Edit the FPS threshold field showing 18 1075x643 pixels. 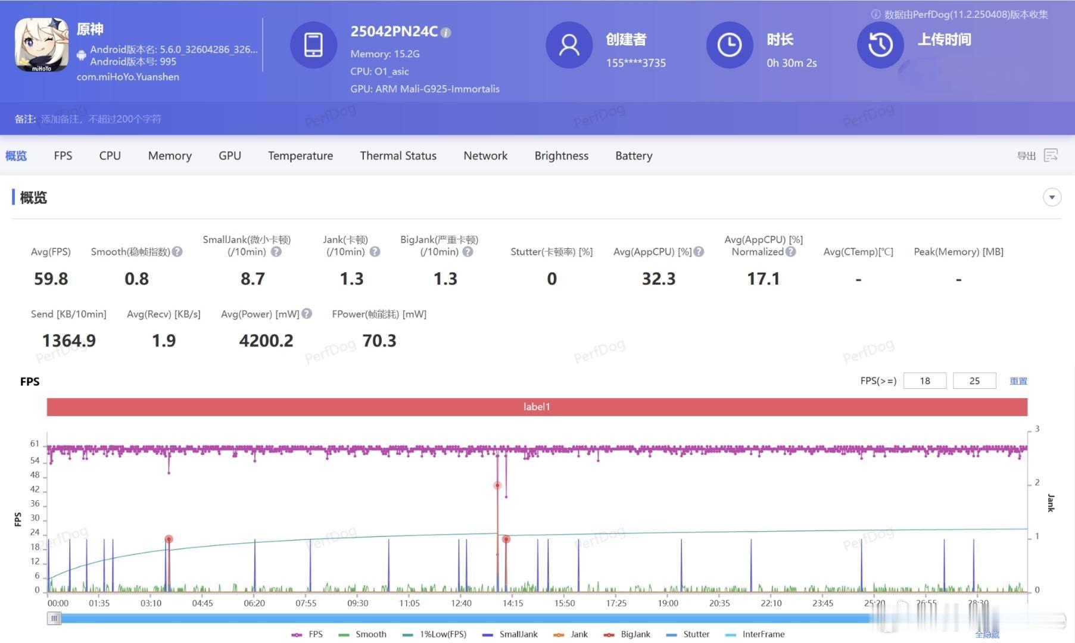click(925, 381)
